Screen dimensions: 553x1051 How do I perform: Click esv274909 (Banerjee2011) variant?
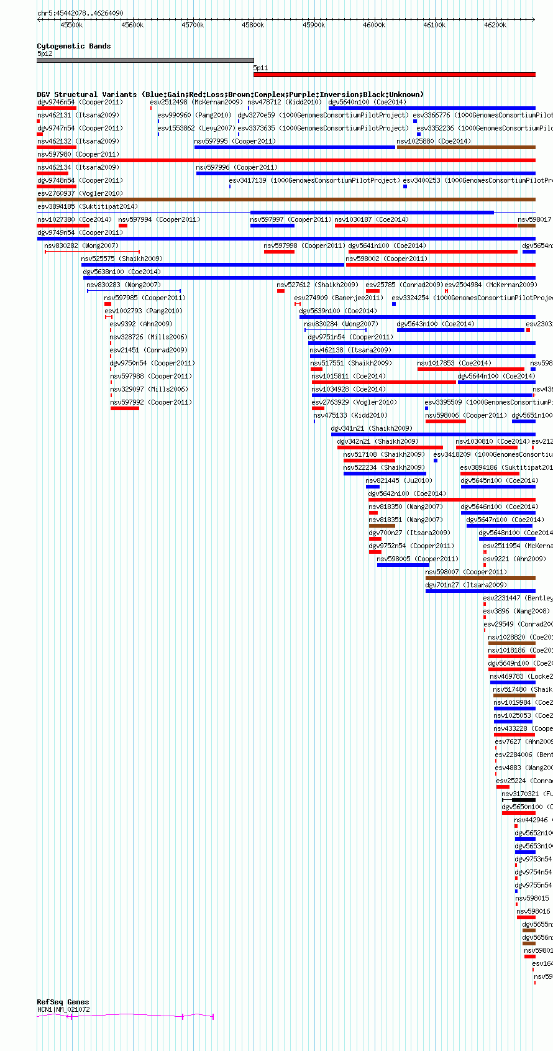pyautogui.click(x=298, y=304)
